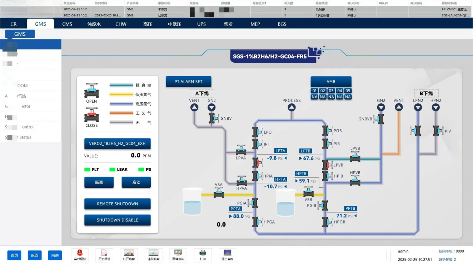Viewport: 473px width, 265px height.
Task: Click the green LEAK status indicator
Action: (113, 170)
